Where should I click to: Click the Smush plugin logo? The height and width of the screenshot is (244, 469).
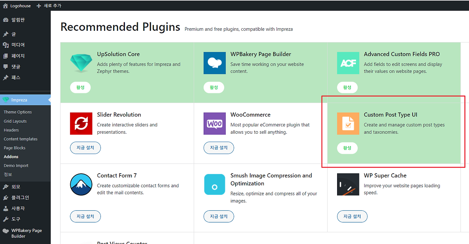[215, 185]
